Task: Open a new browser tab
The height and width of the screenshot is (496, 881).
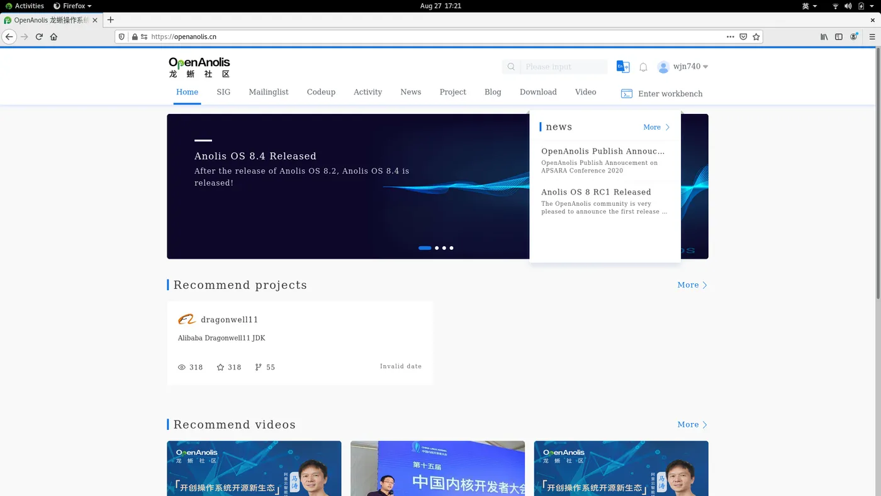Action: (x=111, y=20)
